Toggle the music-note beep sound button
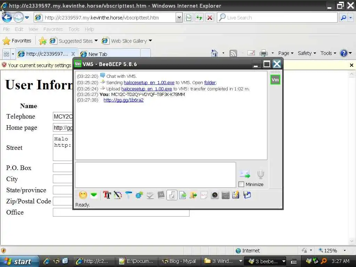The width and height of the screenshot is (356, 267). click(172, 195)
